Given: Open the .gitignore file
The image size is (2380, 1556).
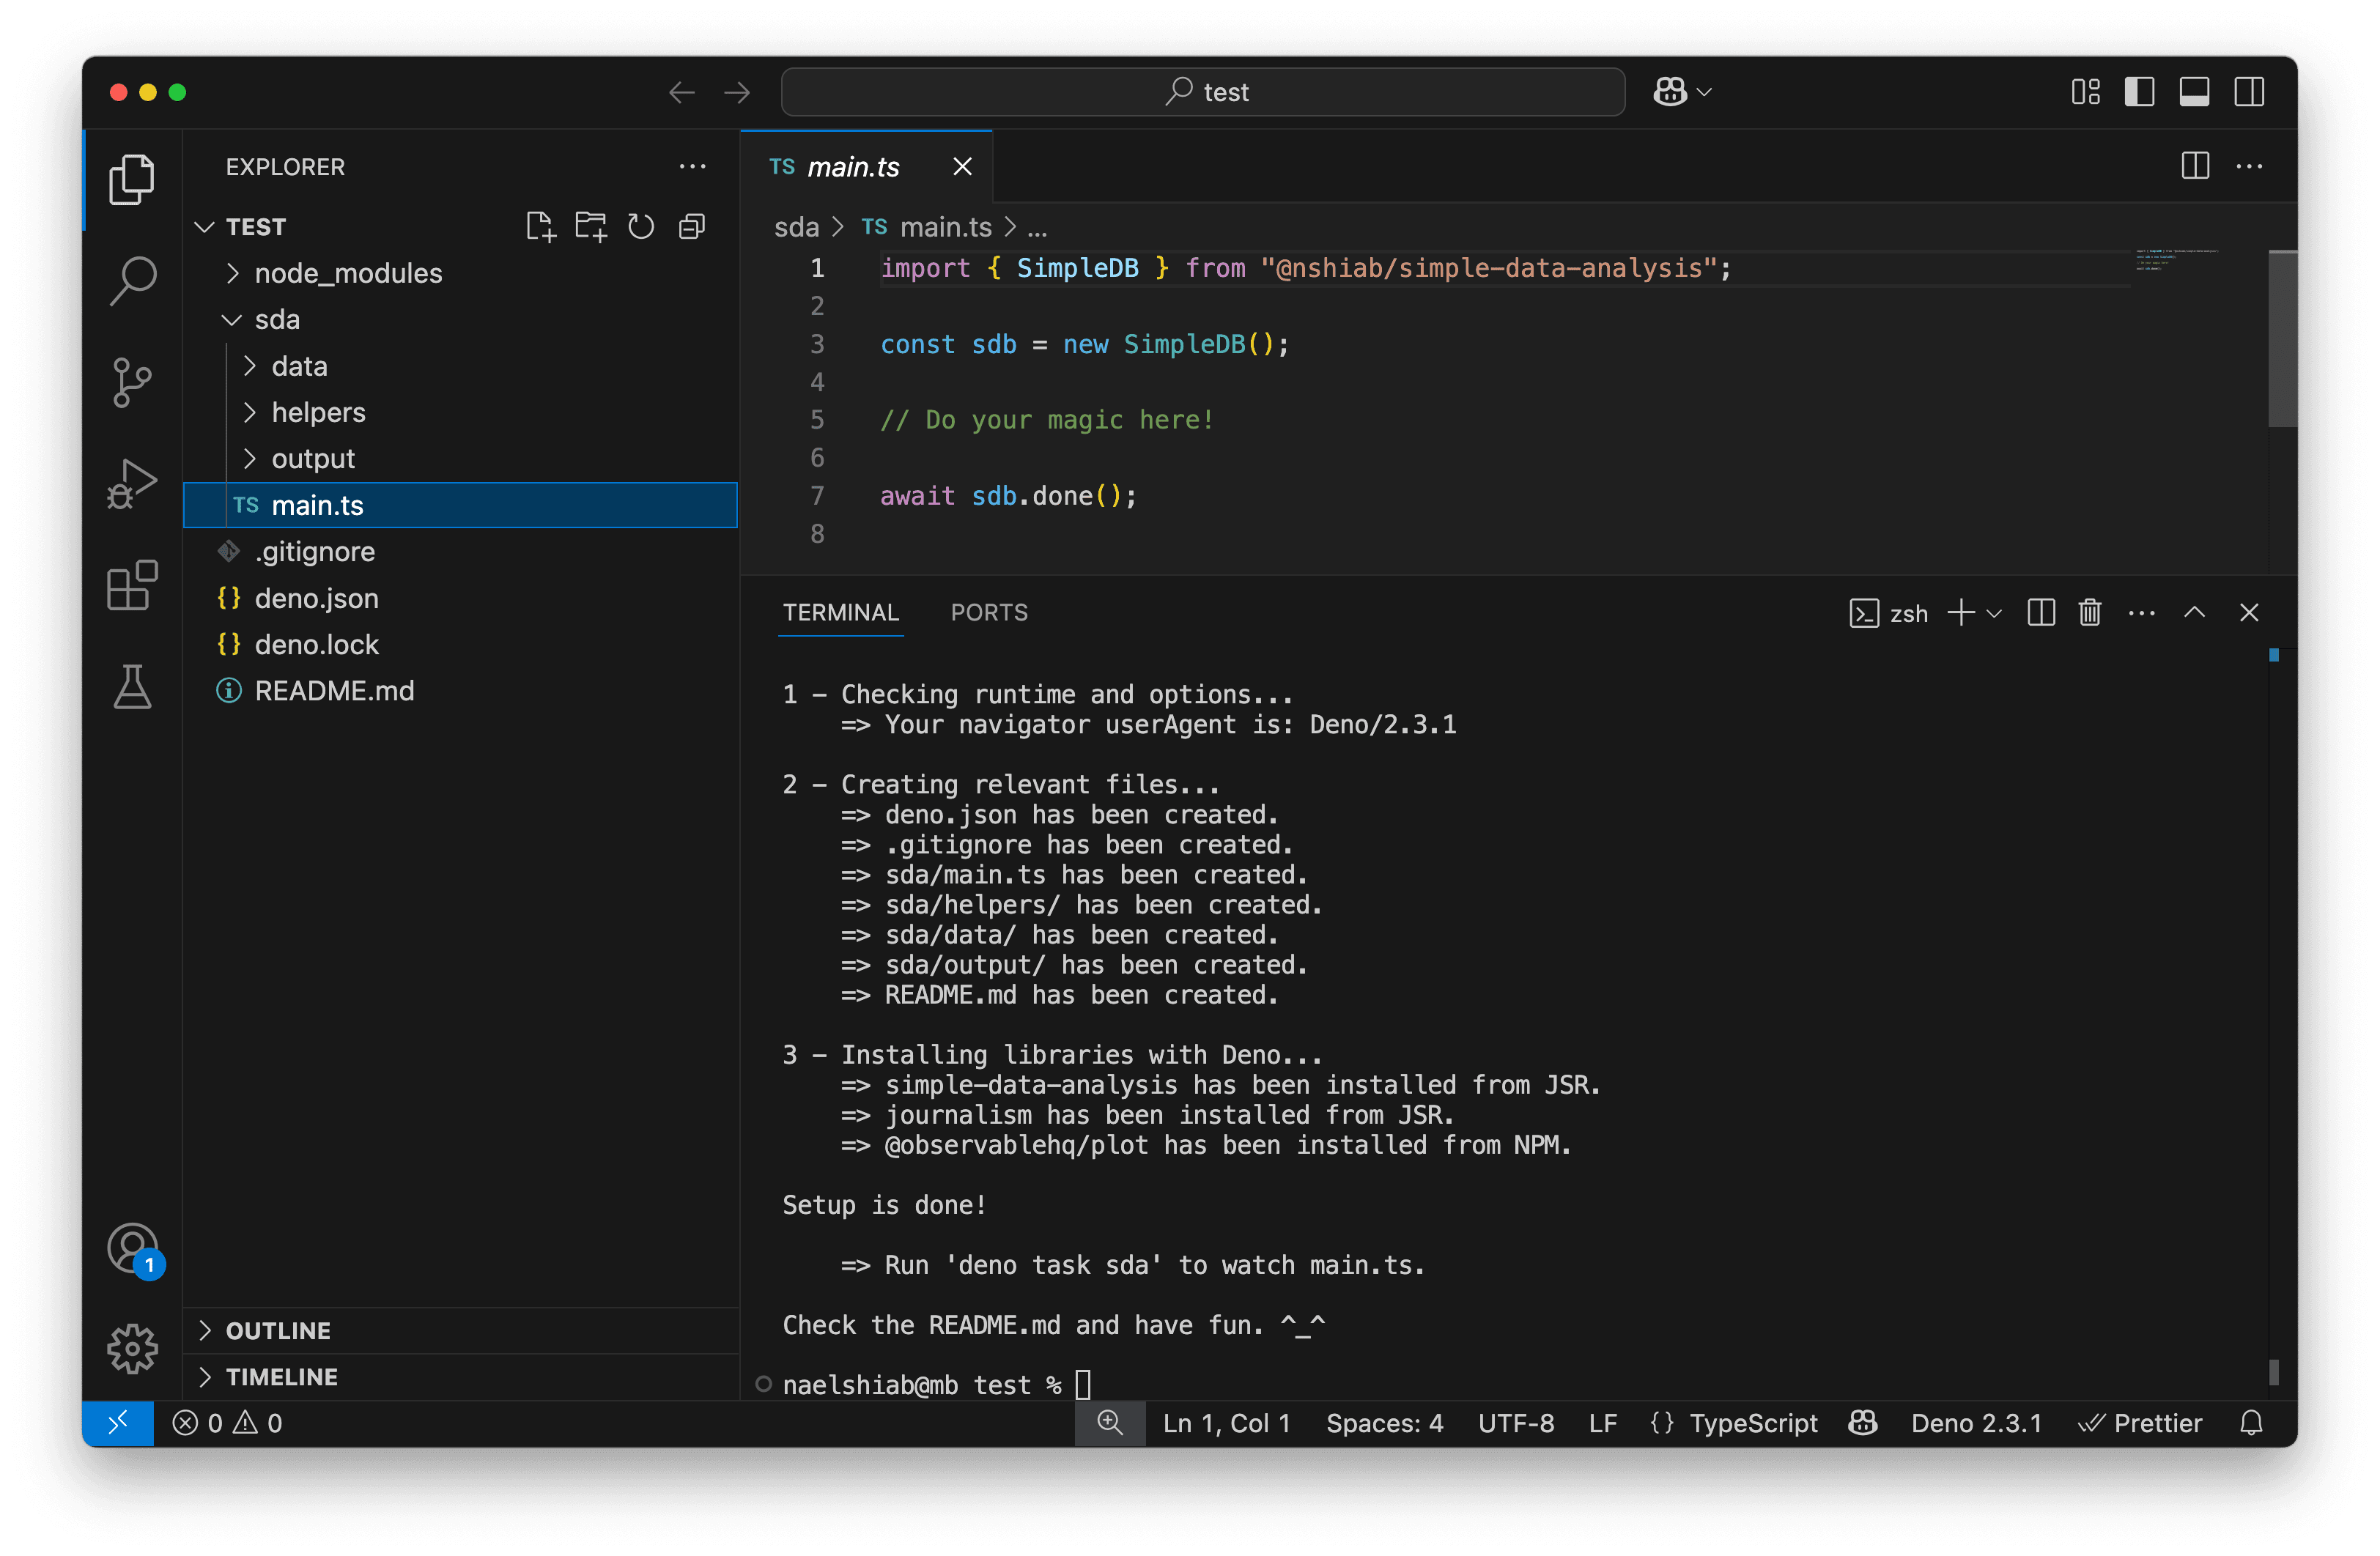Looking at the screenshot, I should coord(461,551).
